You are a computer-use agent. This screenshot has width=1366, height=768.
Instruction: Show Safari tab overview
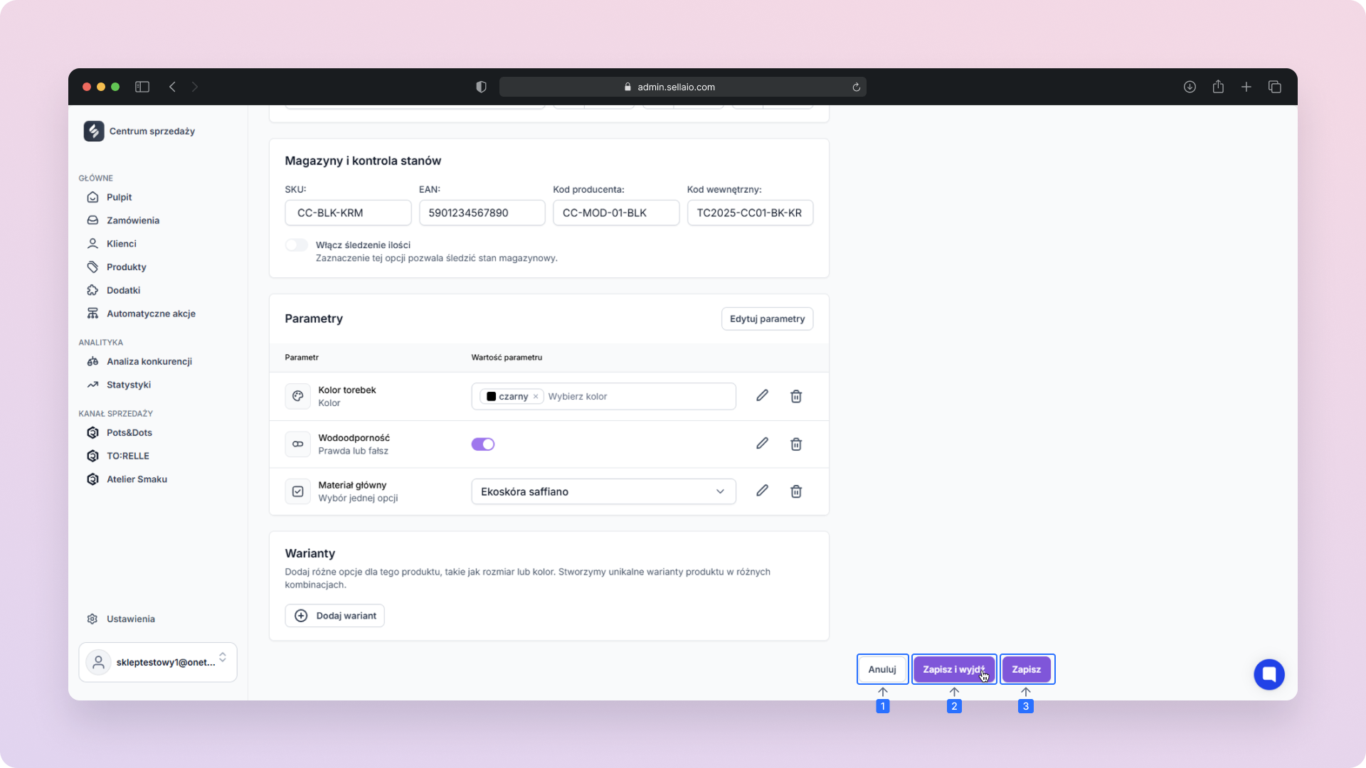click(1275, 87)
